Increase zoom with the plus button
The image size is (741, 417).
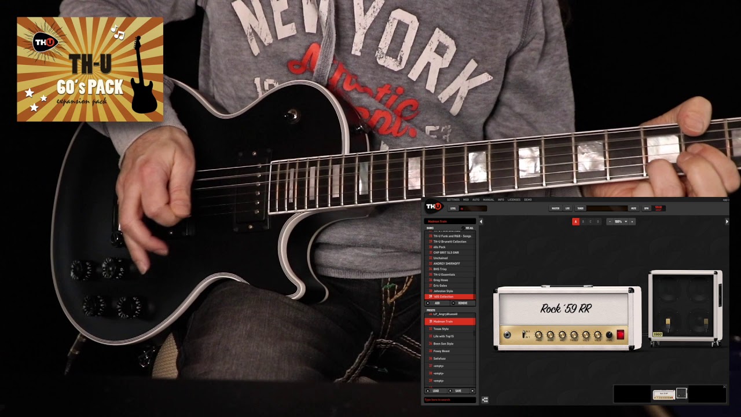pyautogui.click(x=632, y=221)
